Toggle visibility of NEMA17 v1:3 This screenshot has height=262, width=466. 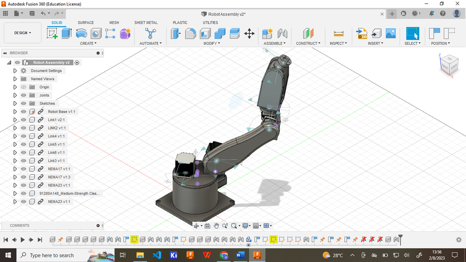click(x=23, y=177)
